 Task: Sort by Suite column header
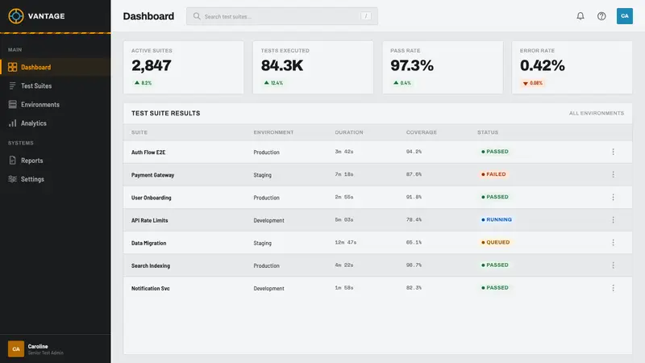pyautogui.click(x=139, y=132)
